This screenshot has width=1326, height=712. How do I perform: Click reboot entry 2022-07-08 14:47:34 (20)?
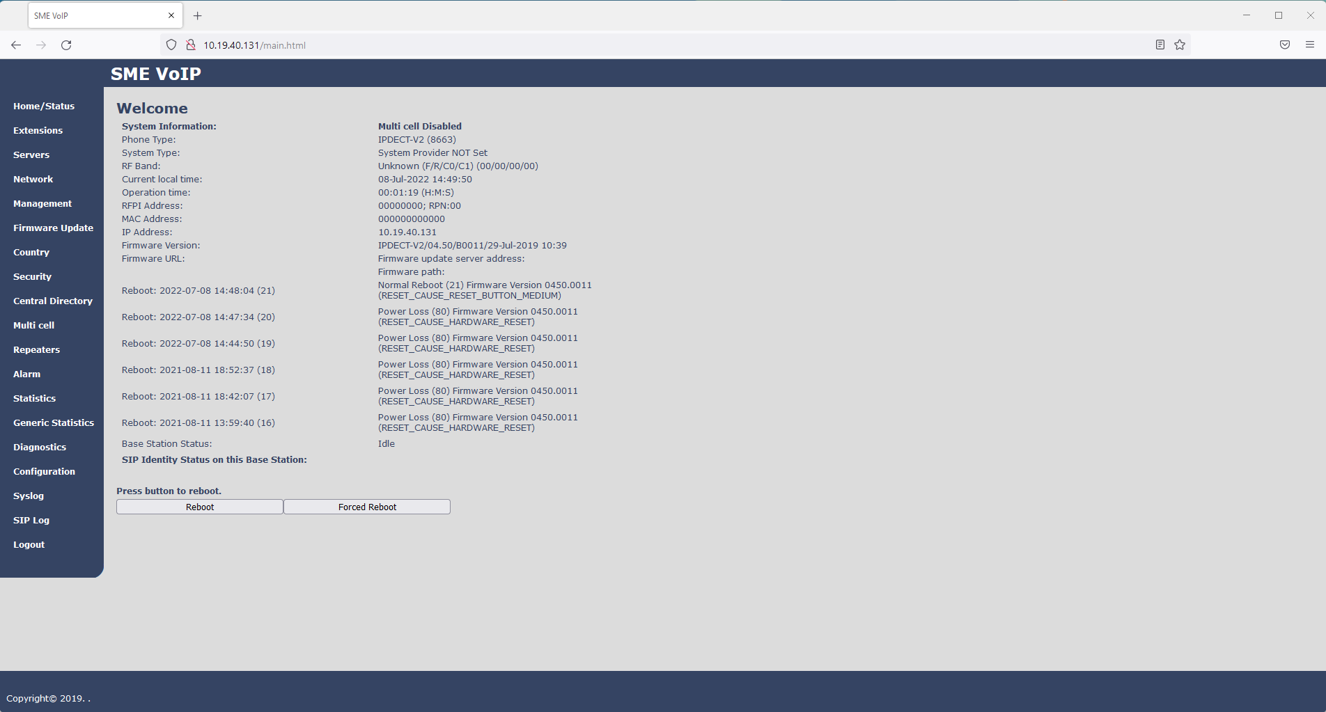(x=198, y=317)
